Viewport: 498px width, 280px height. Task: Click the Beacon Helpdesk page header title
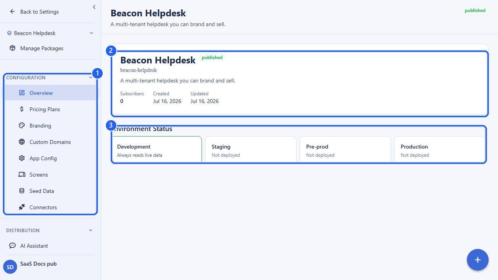(x=148, y=13)
